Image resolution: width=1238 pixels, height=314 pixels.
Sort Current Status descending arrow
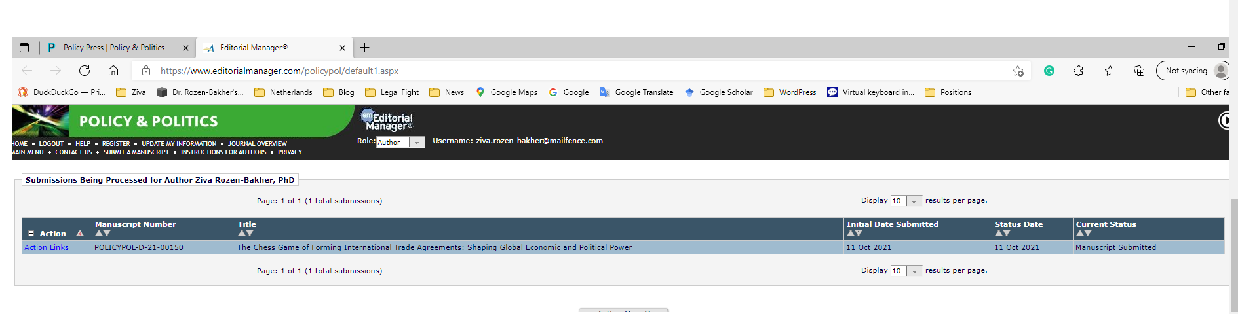click(1088, 233)
